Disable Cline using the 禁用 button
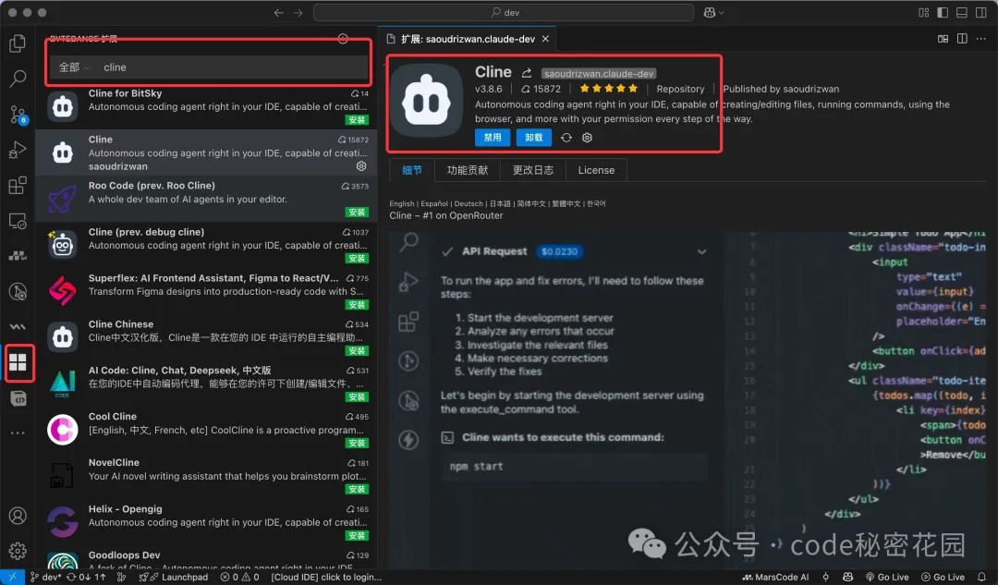This screenshot has height=585, width=998. coord(493,137)
